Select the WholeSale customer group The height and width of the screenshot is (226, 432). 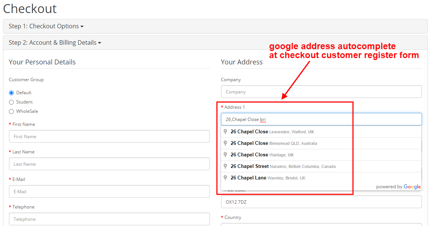11,111
